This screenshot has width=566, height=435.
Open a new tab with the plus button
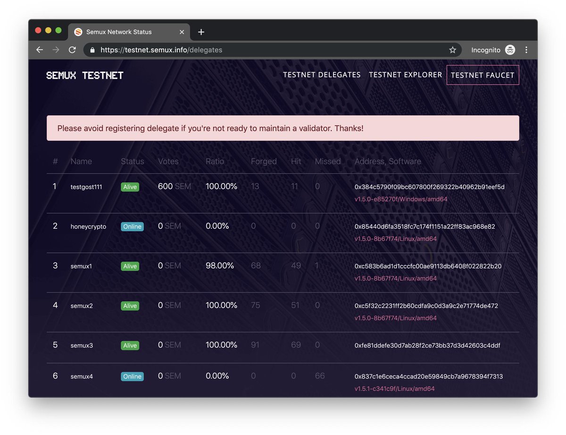tap(201, 32)
